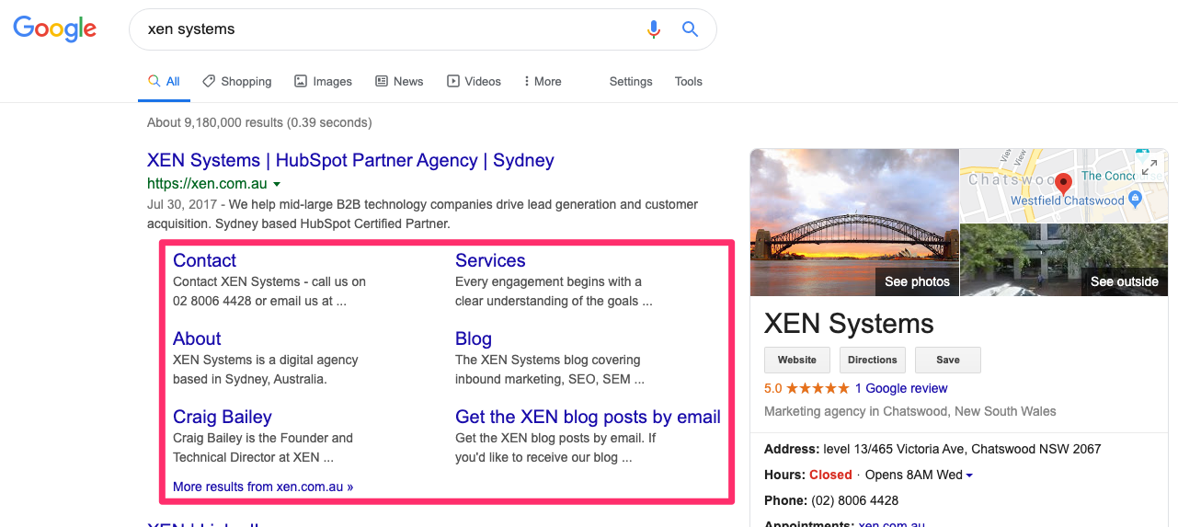This screenshot has width=1178, height=527.
Task: Click 'More results from xen.com.au'
Action: pos(263,487)
